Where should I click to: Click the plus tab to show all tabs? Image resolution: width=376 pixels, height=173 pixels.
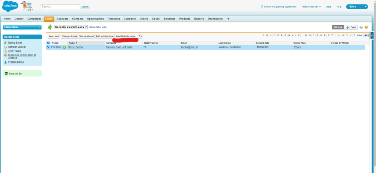[x=228, y=19]
